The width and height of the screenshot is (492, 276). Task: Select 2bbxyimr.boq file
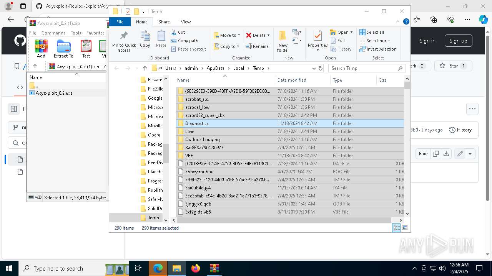tap(290, 172)
